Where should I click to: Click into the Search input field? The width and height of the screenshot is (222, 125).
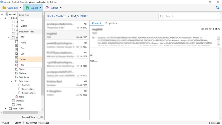(190, 16)
